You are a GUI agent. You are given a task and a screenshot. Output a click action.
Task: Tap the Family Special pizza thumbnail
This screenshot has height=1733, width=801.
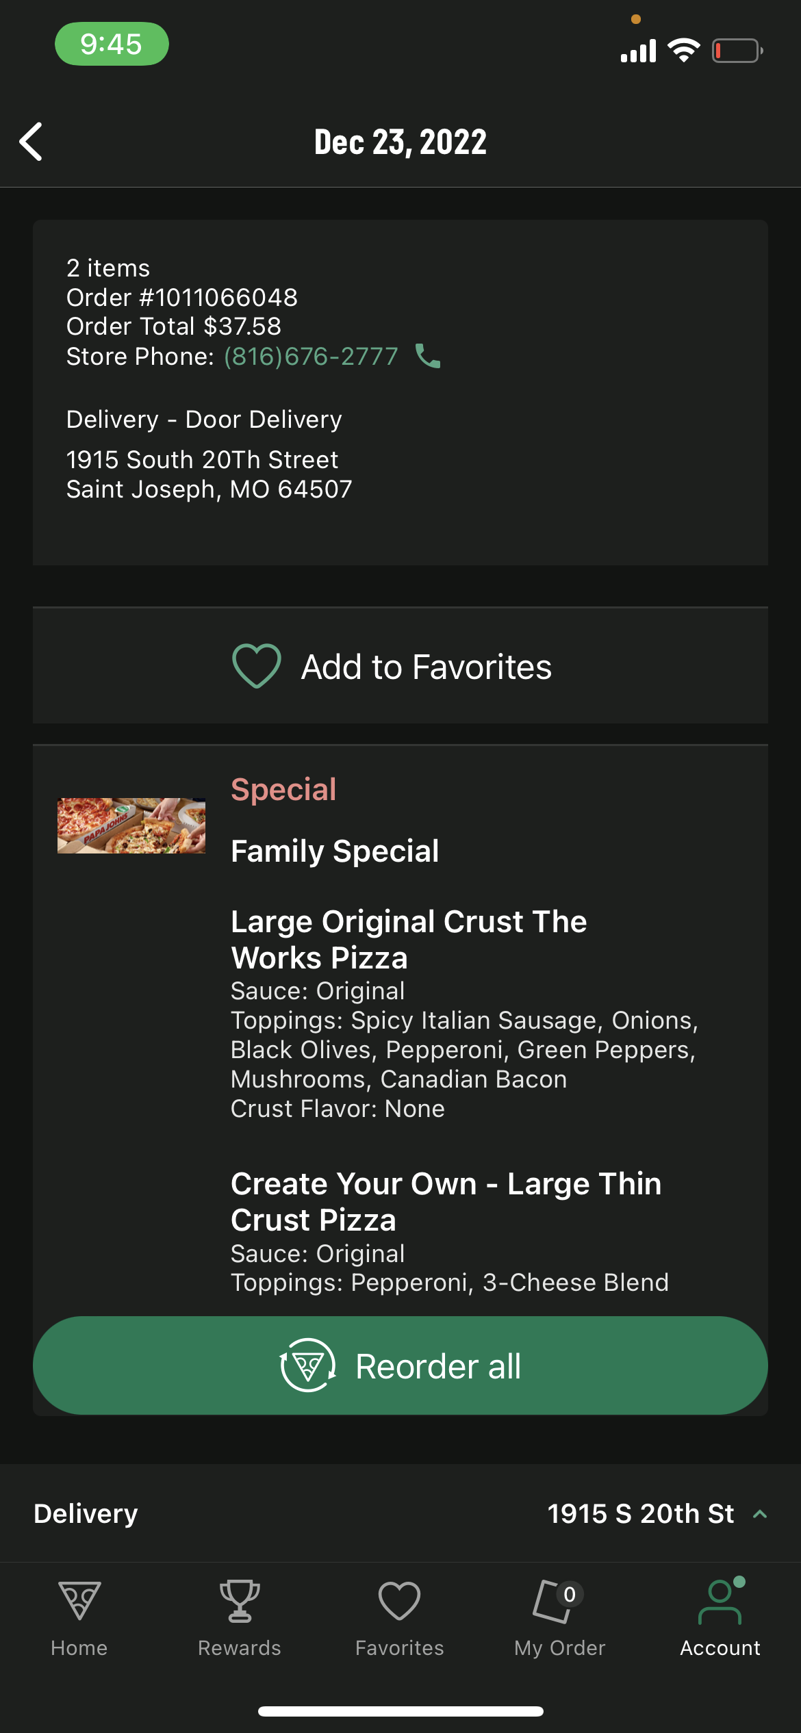point(131,825)
